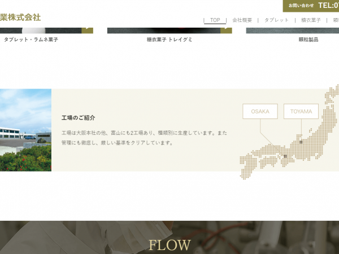Screen dimensions: 339x254
Task: Click the 顆粒製品 card image strip
Action: 293,30
